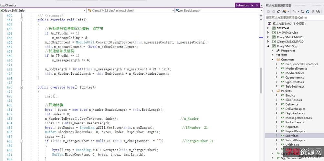
Task: Collapse the ToBytes() method at line 476
Action: coord(21,87)
